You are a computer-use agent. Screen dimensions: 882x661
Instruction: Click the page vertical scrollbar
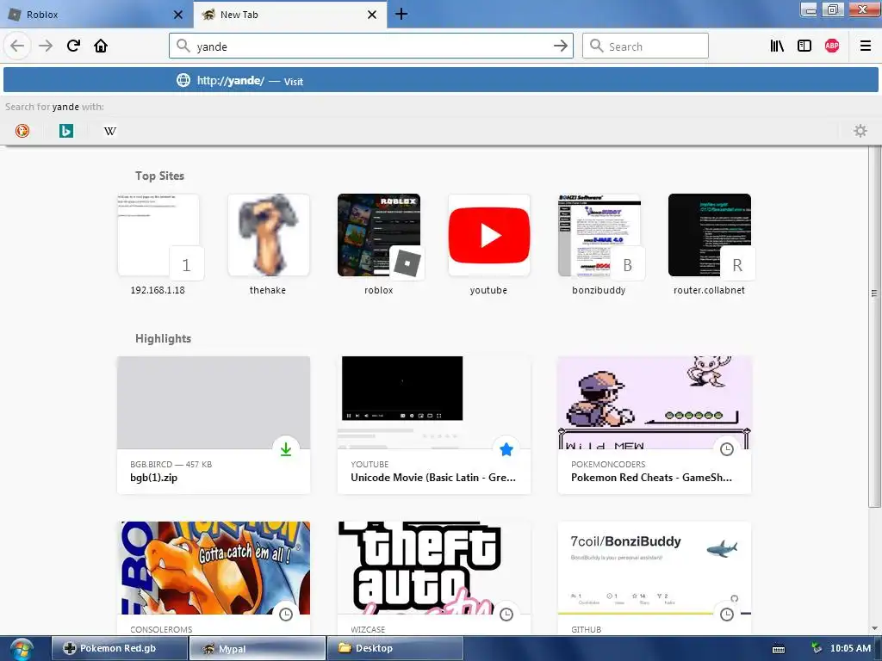click(874, 293)
